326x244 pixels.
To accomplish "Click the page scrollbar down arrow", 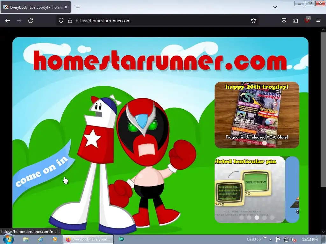I will 323,232.
